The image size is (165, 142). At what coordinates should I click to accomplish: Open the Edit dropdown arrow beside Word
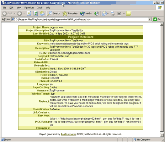[124, 14]
